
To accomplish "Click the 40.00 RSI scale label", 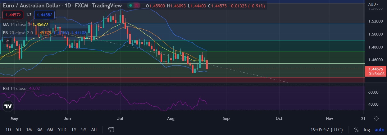I will click(373, 104).
